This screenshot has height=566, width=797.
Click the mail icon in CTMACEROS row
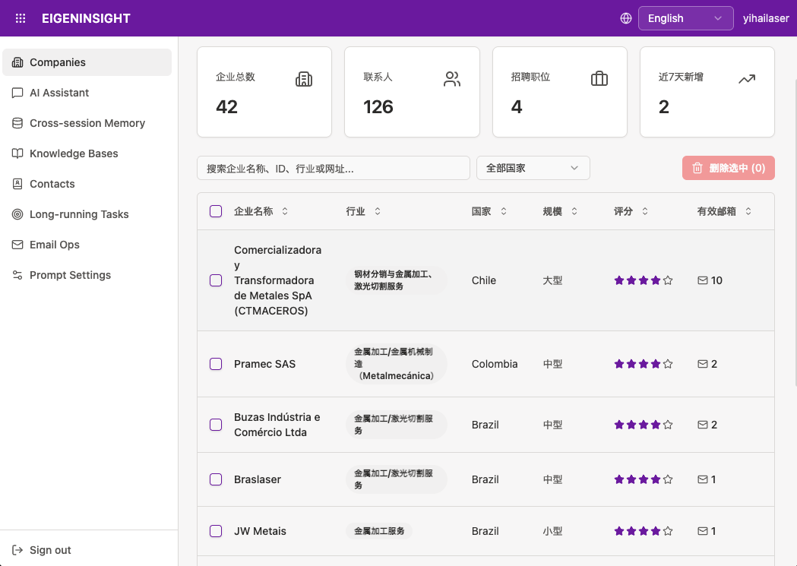[703, 280]
